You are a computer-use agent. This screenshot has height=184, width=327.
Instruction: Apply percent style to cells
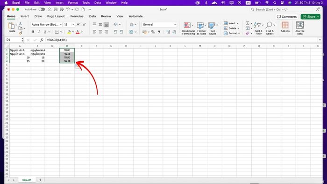click(x=153, y=32)
